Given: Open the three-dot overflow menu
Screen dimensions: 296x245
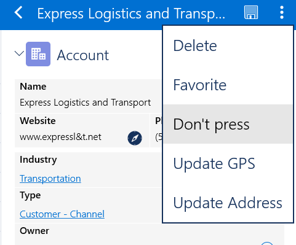Looking at the screenshot, I should tap(282, 12).
